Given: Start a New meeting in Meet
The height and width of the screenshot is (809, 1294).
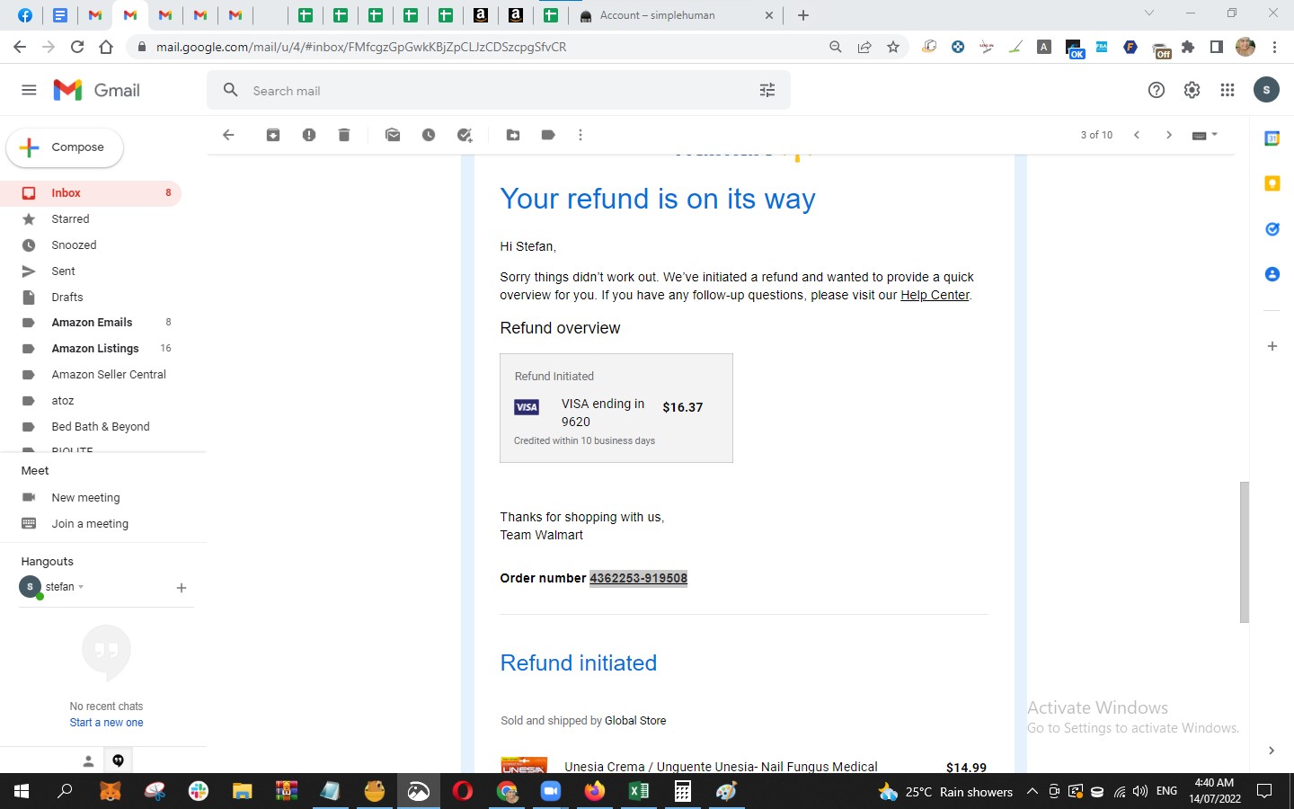Looking at the screenshot, I should coord(85,498).
